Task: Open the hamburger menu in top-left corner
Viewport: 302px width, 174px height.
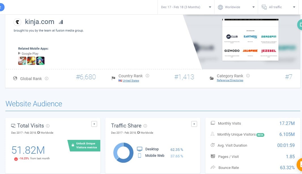Action: point(1,7)
